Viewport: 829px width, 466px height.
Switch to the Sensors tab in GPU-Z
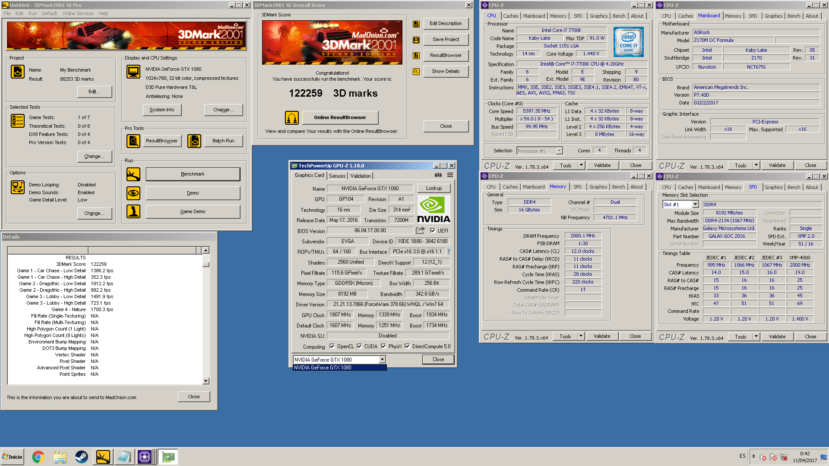[x=337, y=176]
